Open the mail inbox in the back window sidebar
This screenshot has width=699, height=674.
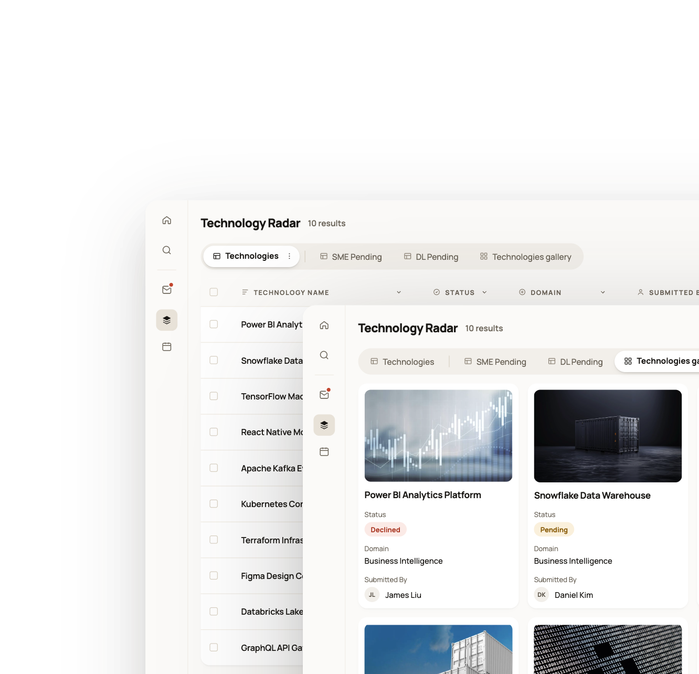click(x=167, y=289)
